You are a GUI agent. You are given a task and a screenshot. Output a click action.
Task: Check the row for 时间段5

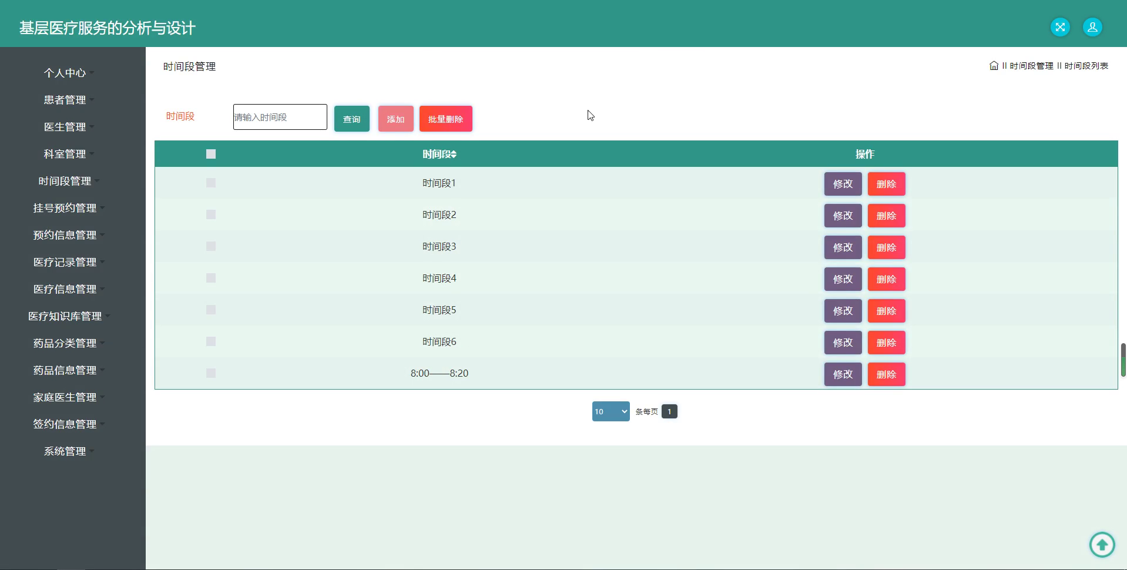[x=211, y=310]
